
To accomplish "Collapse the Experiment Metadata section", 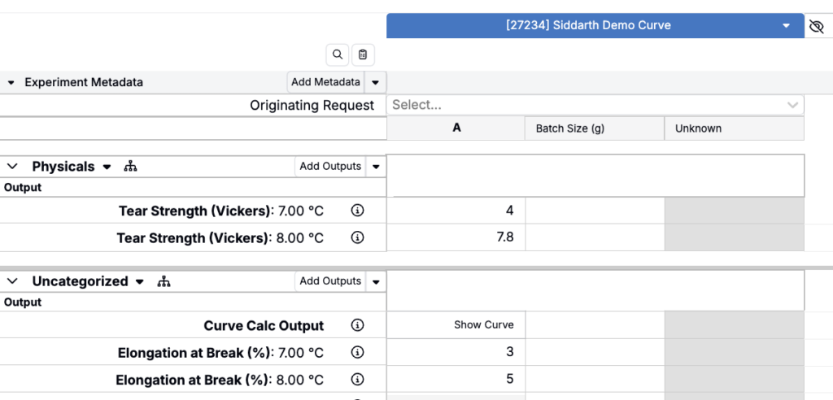I will tap(11, 82).
